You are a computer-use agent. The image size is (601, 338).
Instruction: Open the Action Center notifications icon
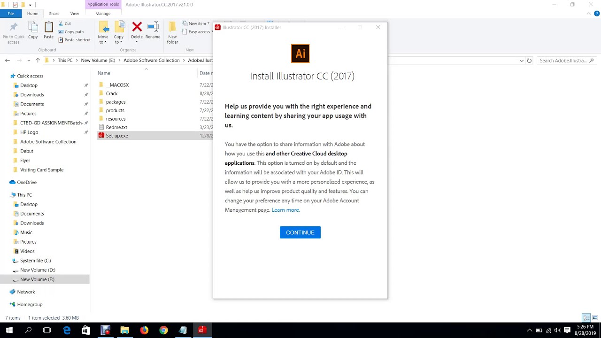point(567,330)
